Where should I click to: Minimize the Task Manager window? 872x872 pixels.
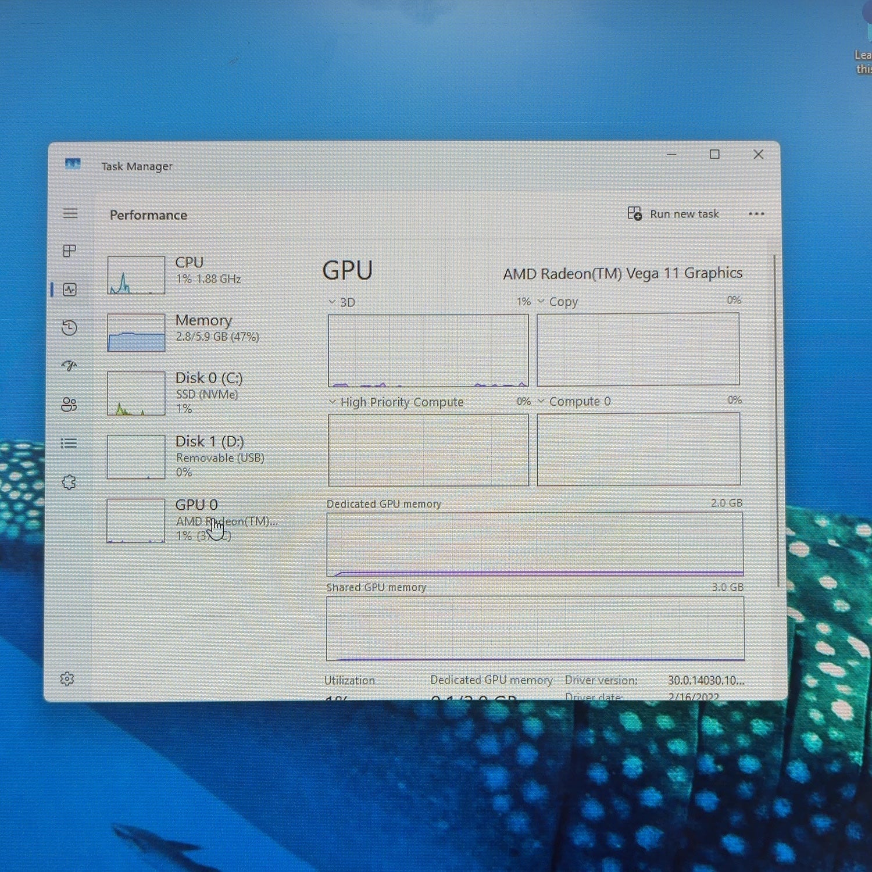coord(671,155)
